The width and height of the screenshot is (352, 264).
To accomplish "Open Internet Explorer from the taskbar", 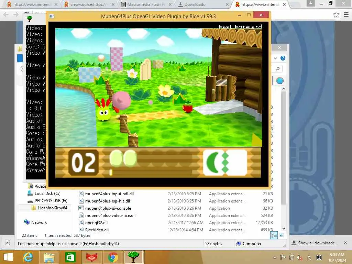I will pos(28,257).
